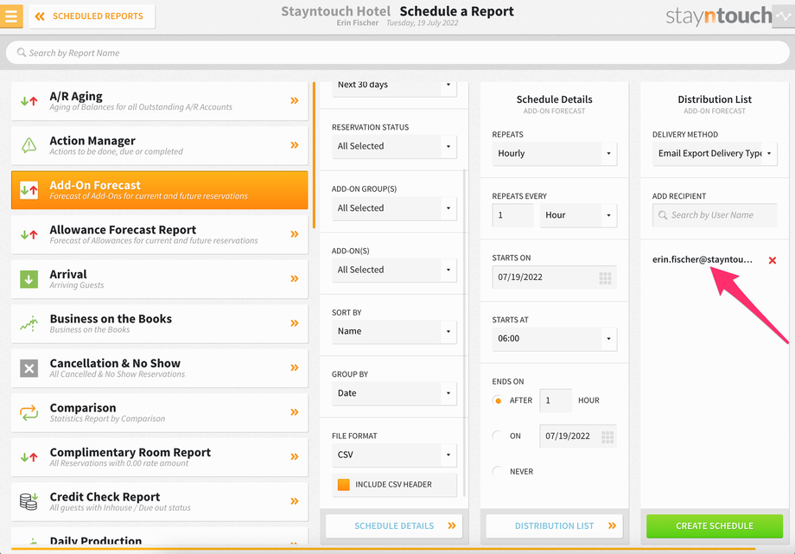Open the Repeats Hourly dropdown
The height and width of the screenshot is (554, 795).
coord(554,153)
